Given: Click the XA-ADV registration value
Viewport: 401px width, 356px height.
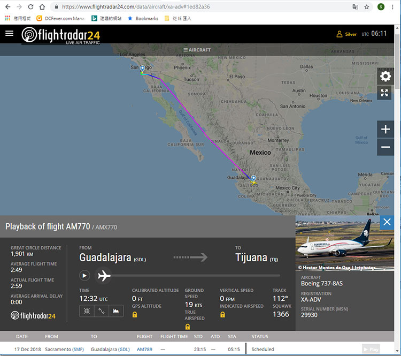Looking at the screenshot, I should [x=311, y=299].
